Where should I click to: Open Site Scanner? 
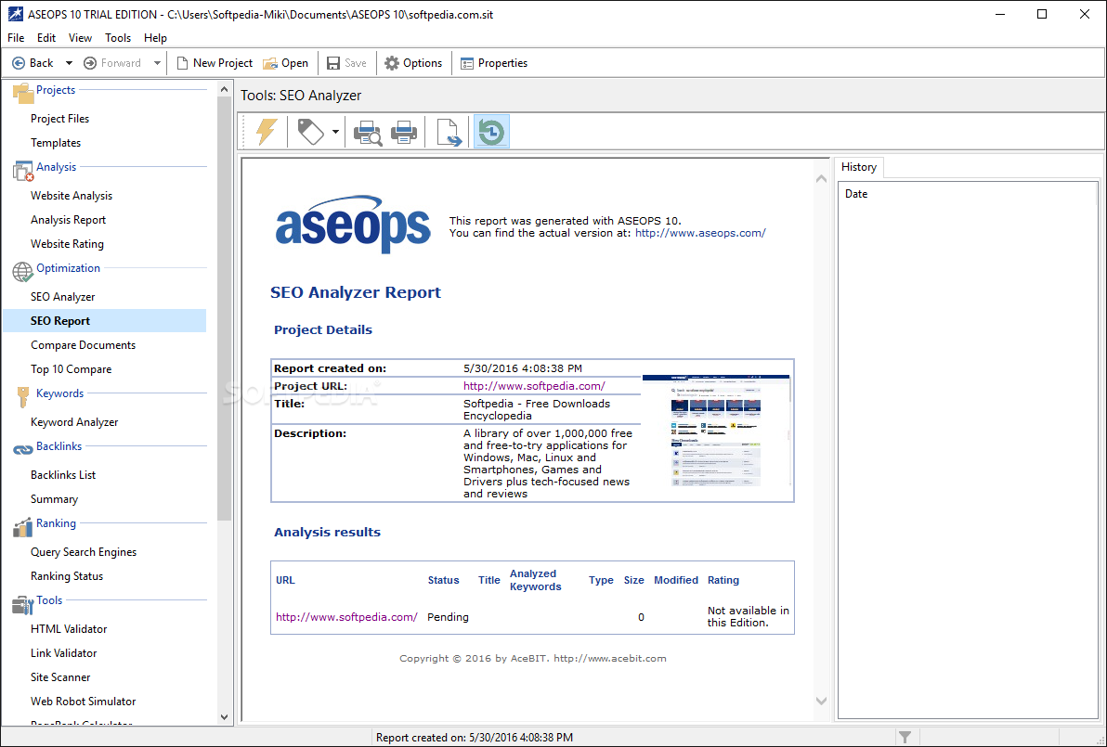click(x=60, y=676)
